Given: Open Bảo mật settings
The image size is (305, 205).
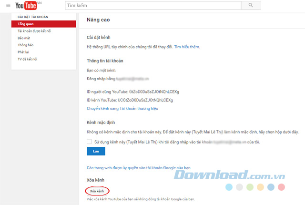Looking at the screenshot, I should coord(24,38).
